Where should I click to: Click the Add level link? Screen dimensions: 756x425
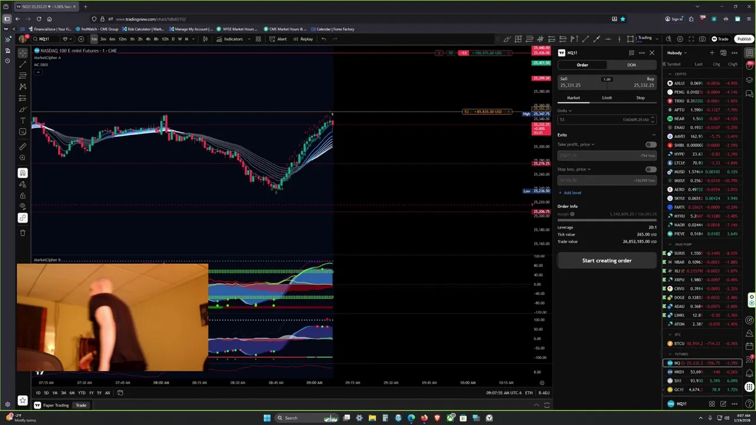pos(570,193)
